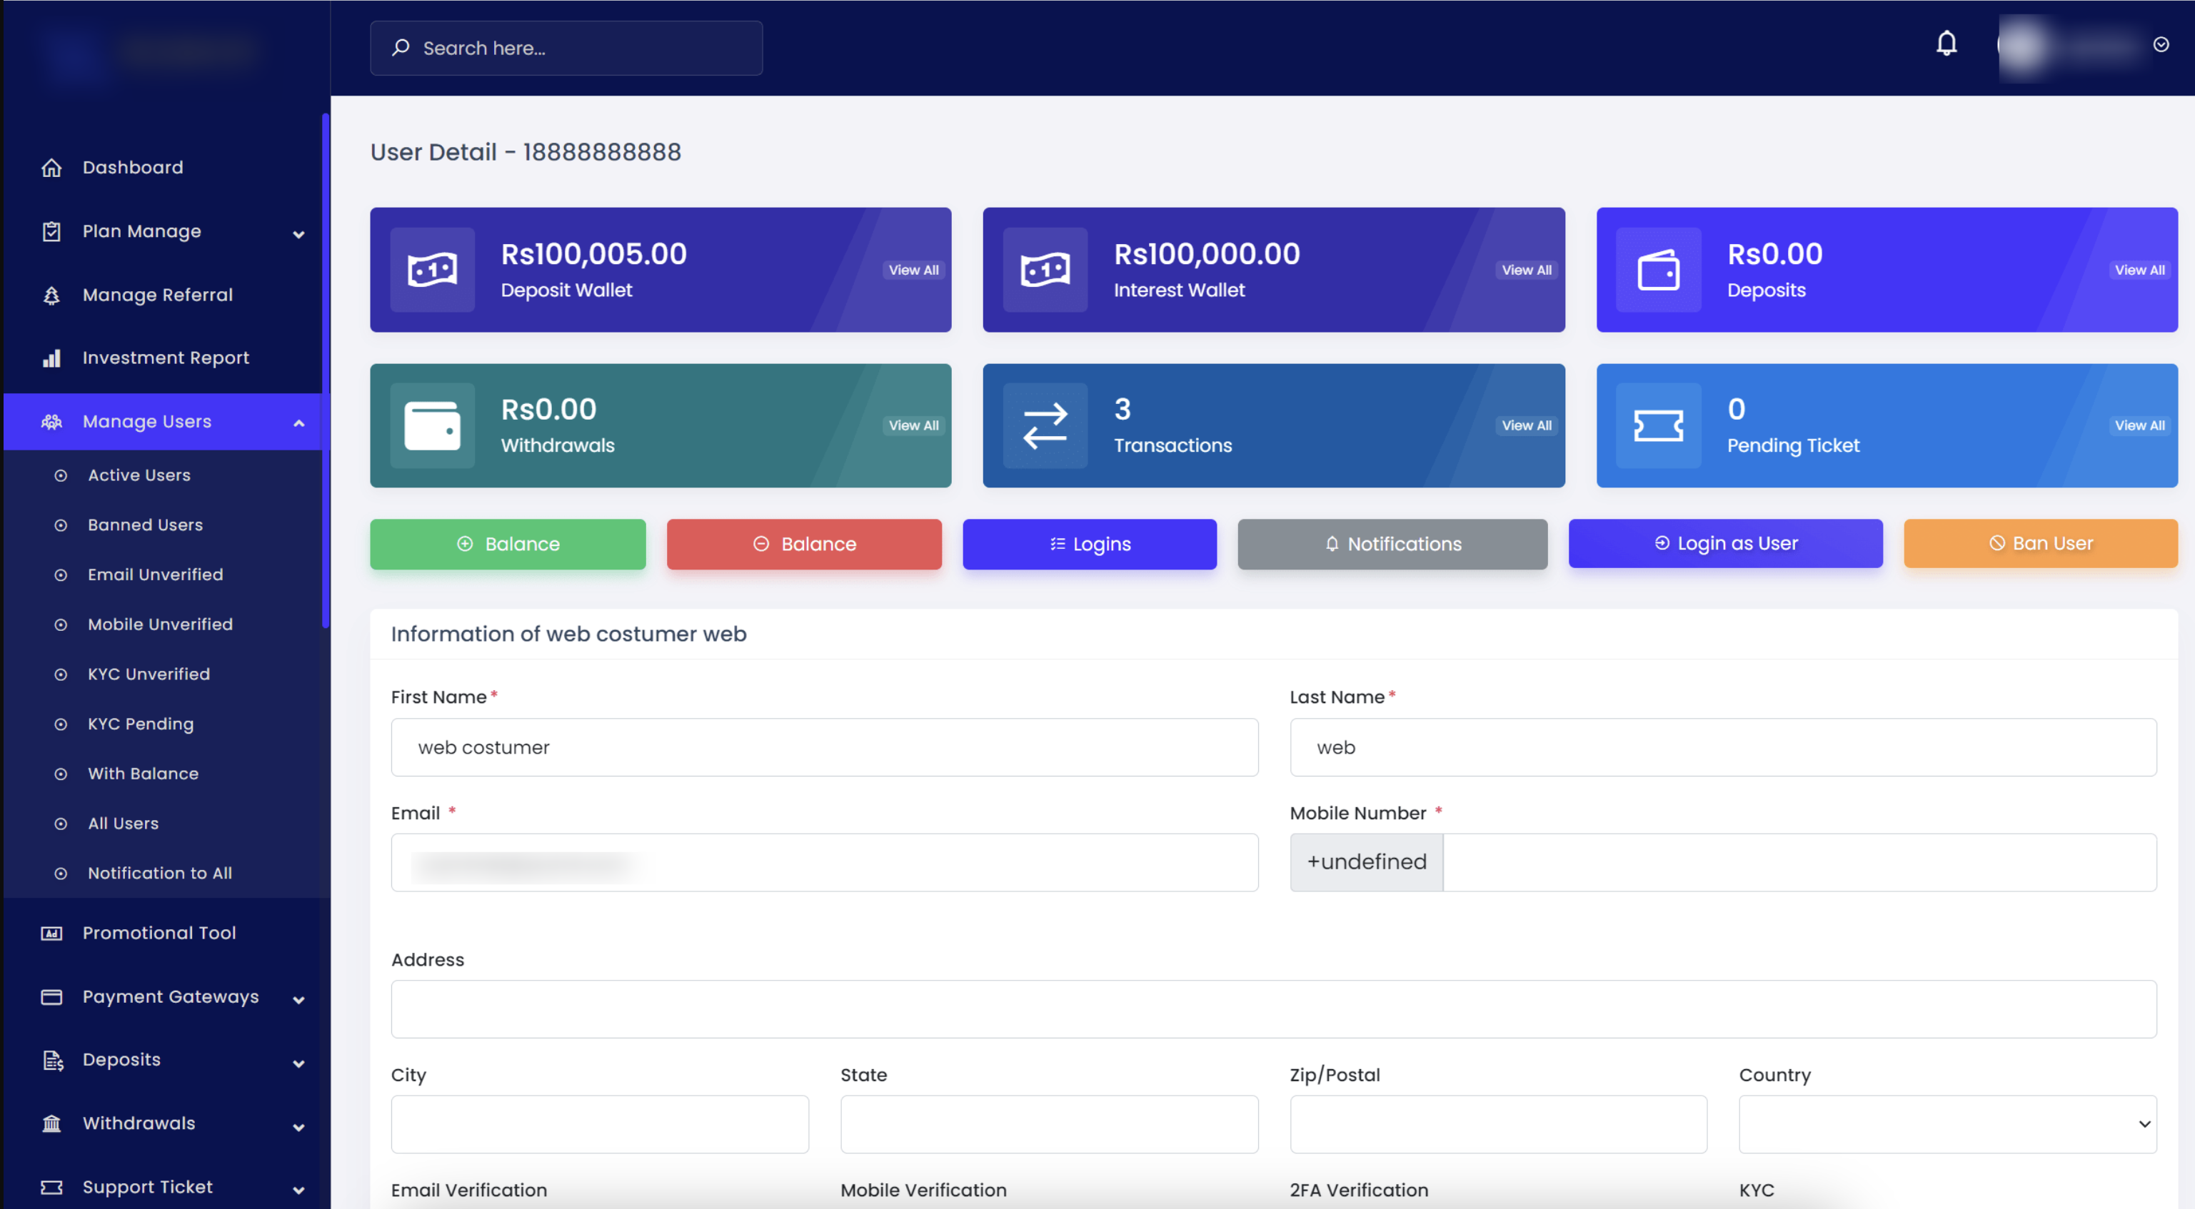This screenshot has width=2195, height=1209.
Task: Click the Interest Wallet icon
Action: [1043, 270]
